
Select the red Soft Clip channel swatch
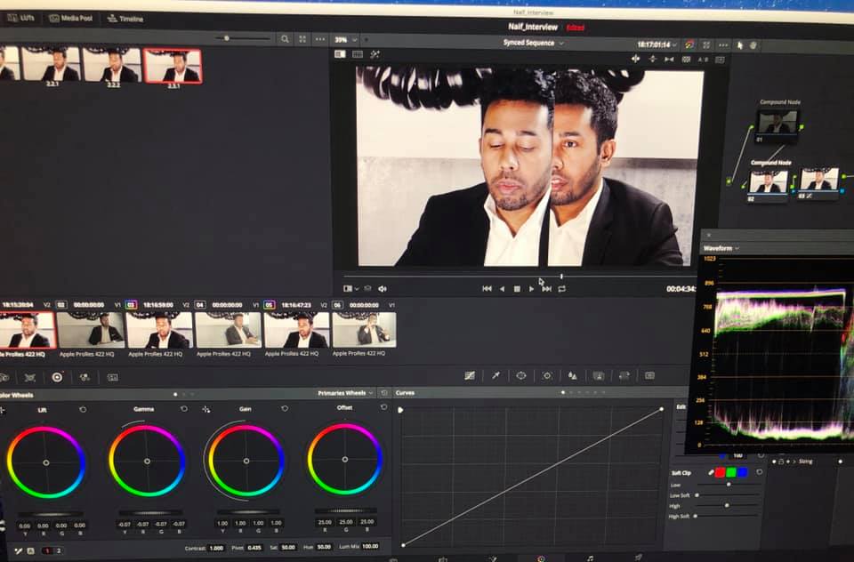click(x=721, y=472)
